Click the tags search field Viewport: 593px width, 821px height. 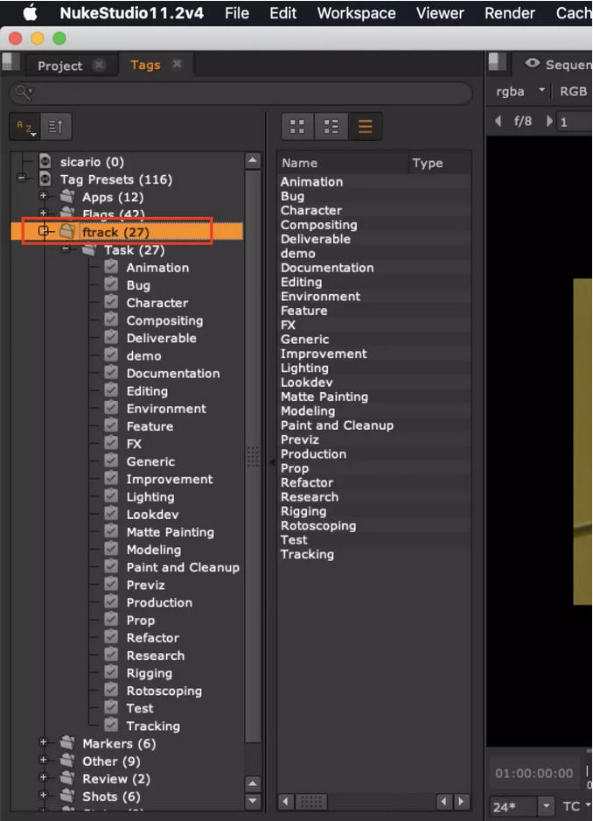(241, 93)
